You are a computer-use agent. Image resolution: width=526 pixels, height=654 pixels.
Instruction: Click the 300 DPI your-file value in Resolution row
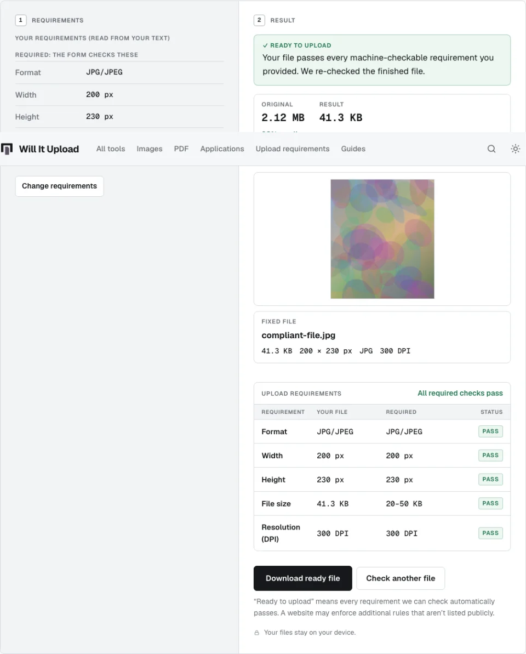[333, 533]
